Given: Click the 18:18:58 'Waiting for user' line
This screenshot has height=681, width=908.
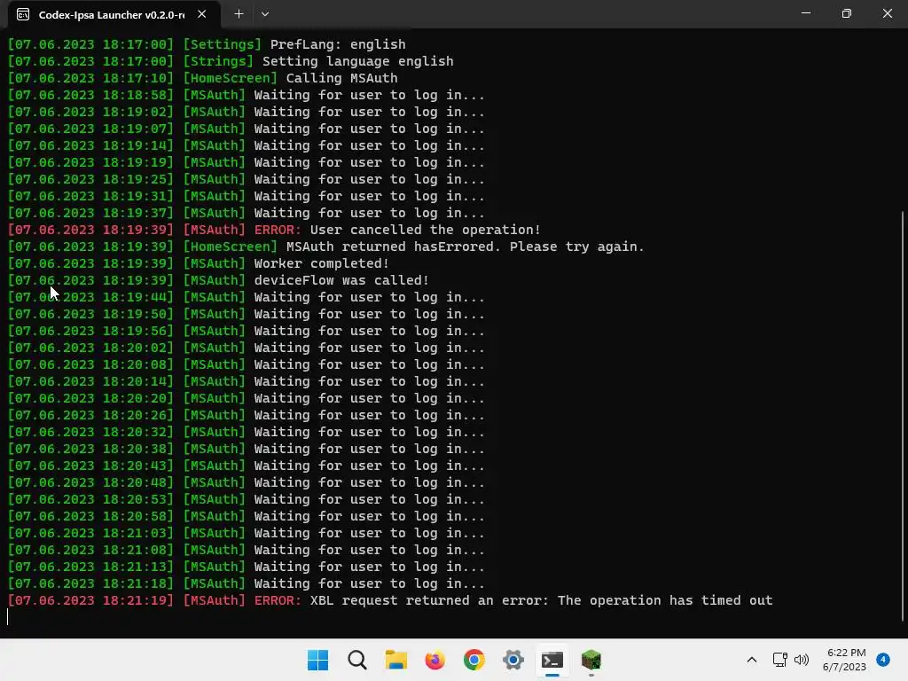Looking at the screenshot, I should [247, 95].
